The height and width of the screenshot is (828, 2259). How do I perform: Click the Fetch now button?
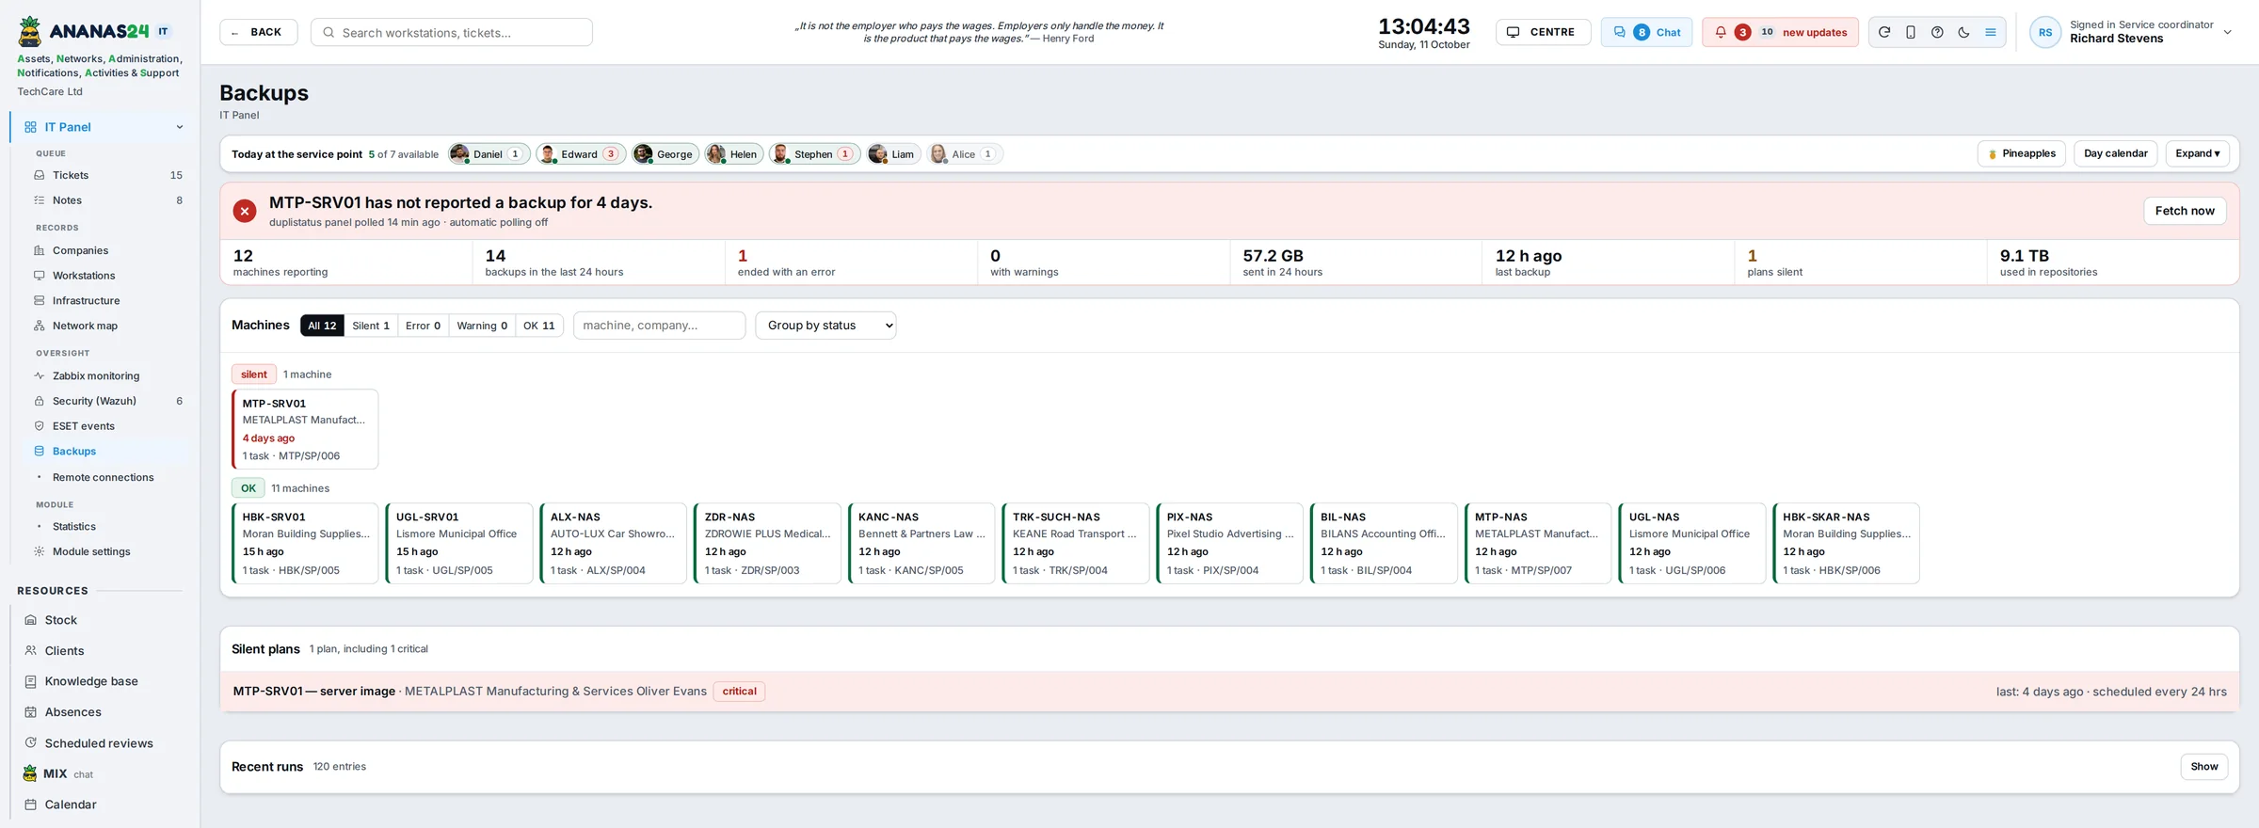point(2185,211)
